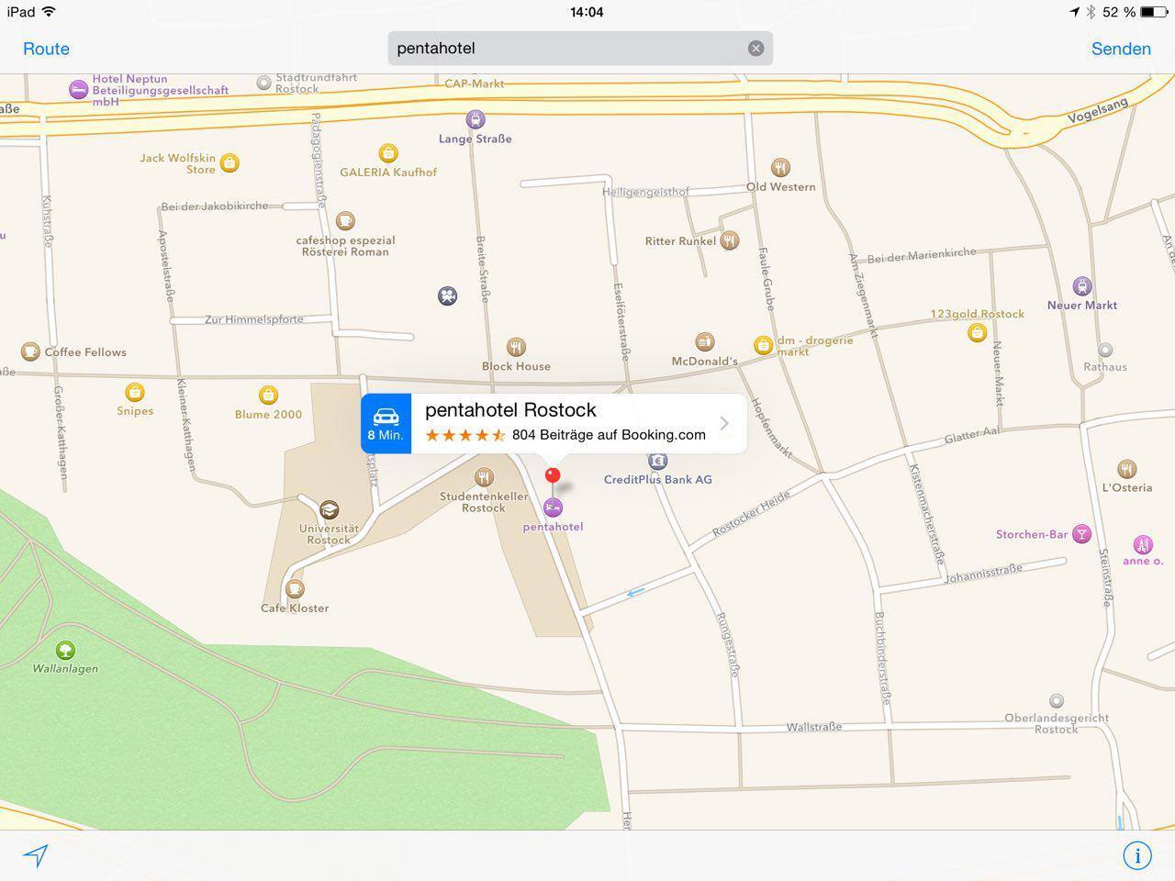1175x881 pixels.
Task: Tap the Route button
Action: (46, 49)
